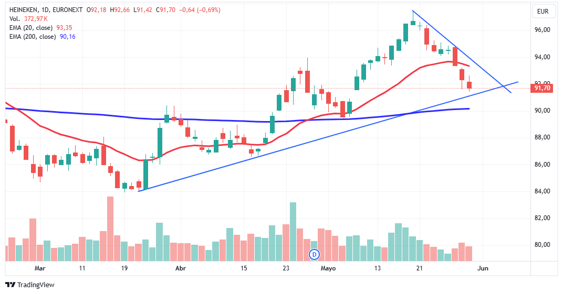Click the EMA 200 value 90,16

[x=68, y=37]
